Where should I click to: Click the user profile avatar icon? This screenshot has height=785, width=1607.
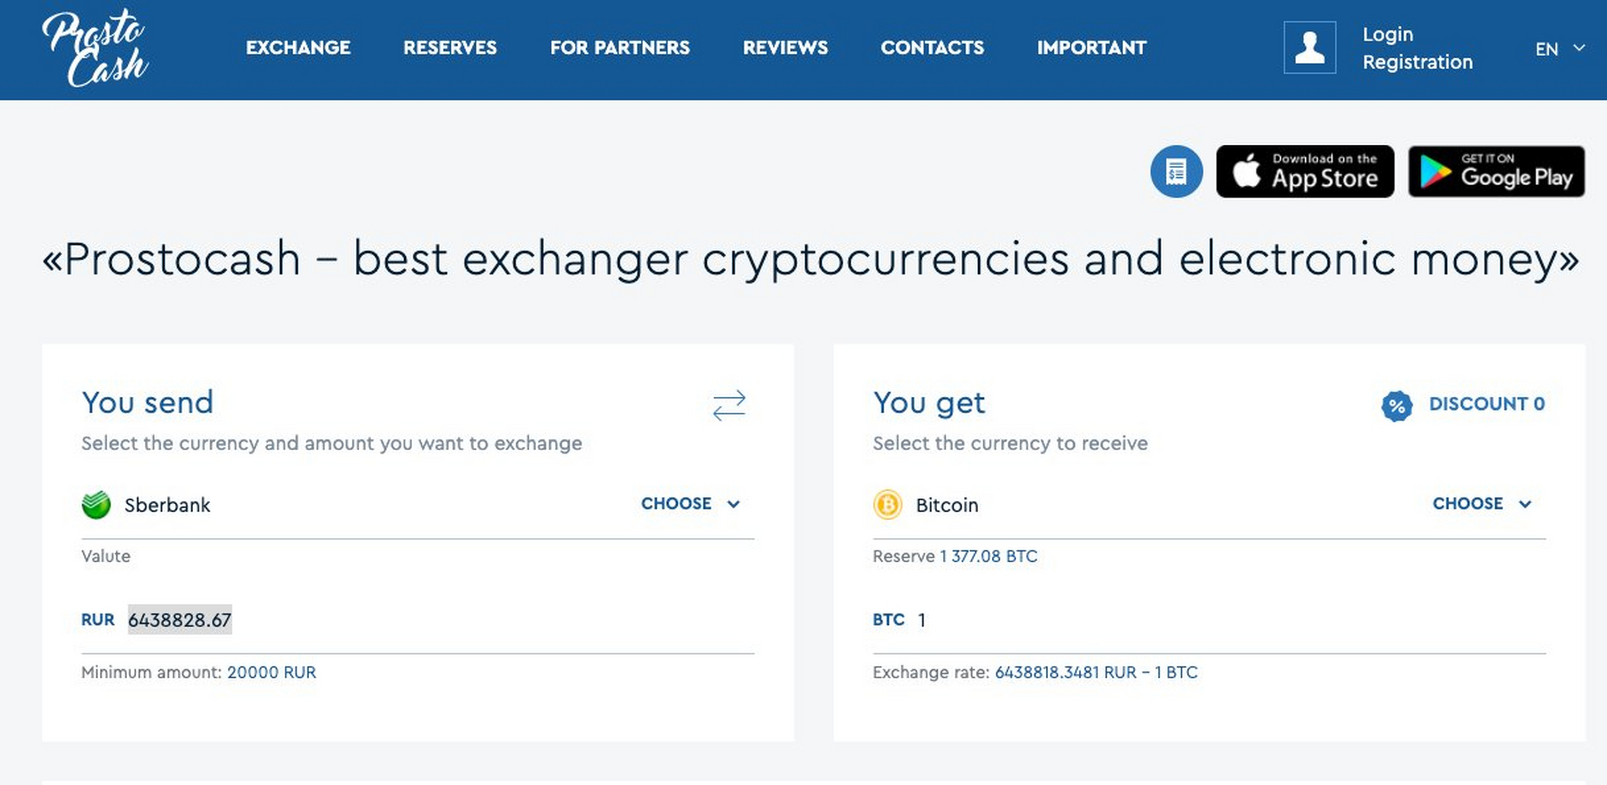(1310, 47)
